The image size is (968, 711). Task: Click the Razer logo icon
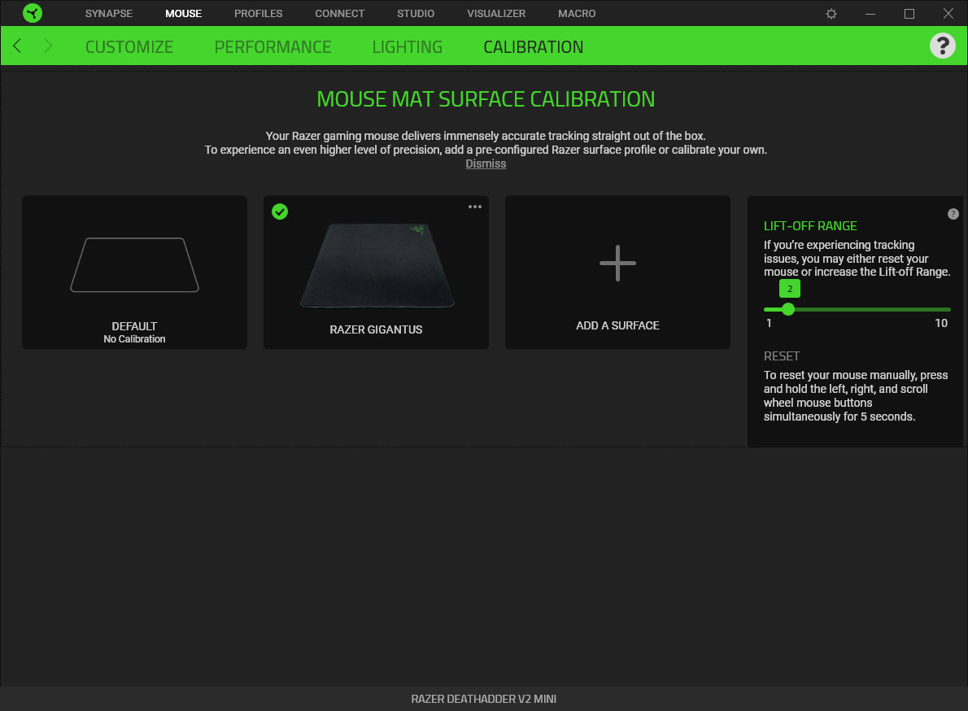[x=32, y=13]
